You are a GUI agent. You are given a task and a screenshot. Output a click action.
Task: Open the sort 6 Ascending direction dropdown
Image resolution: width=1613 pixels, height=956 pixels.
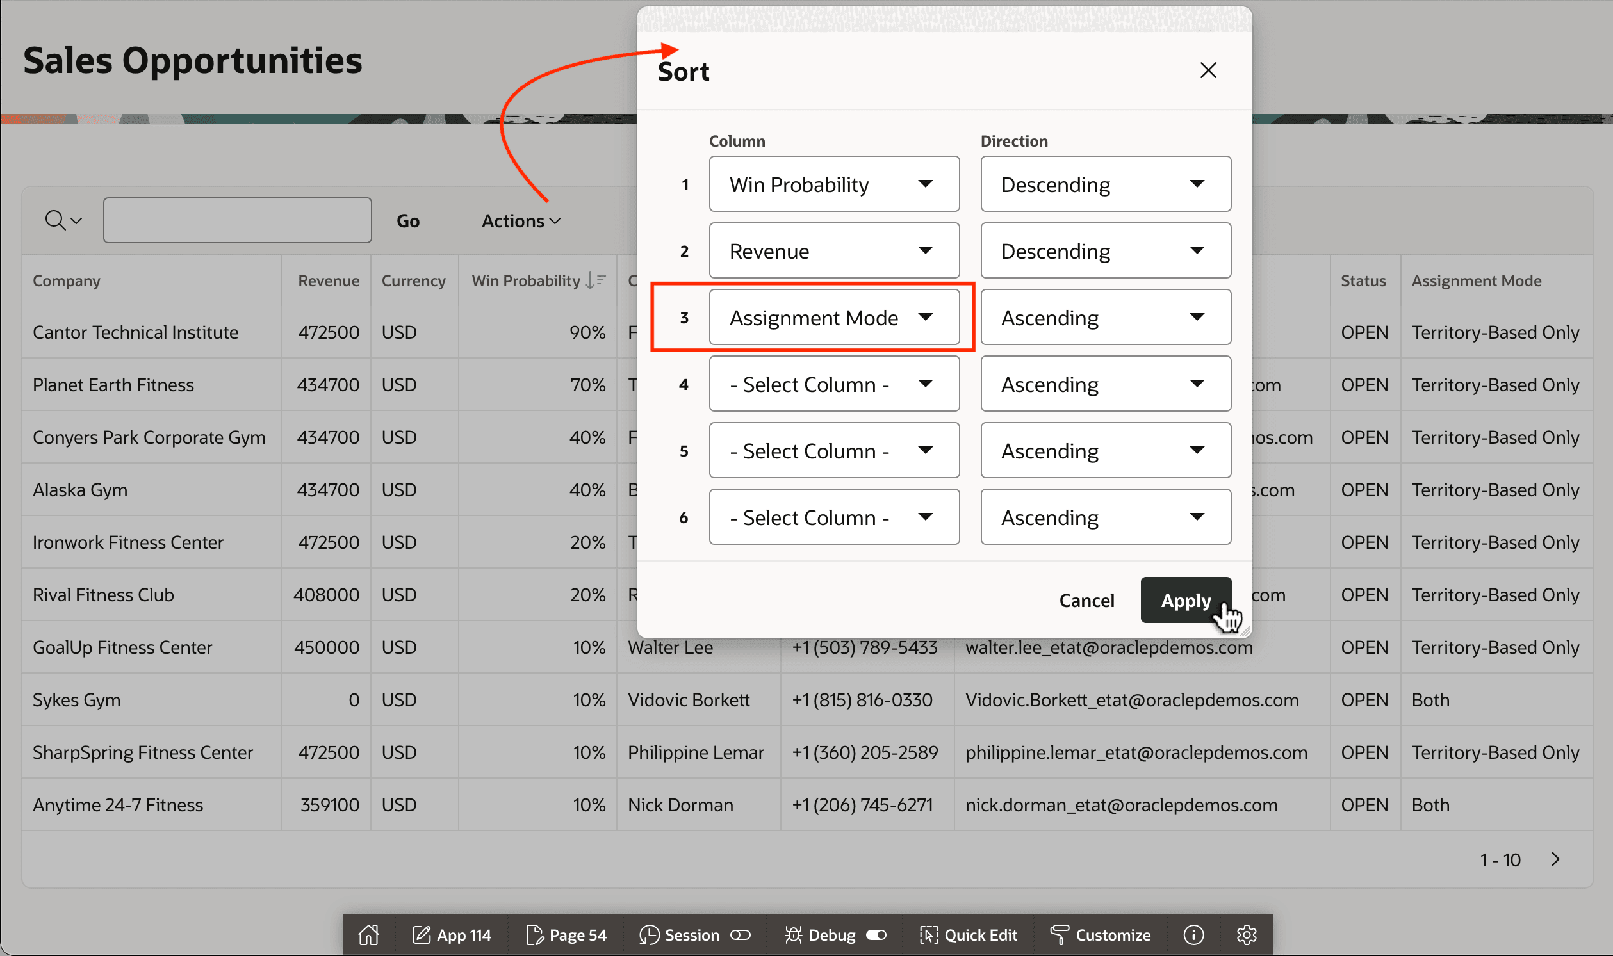pos(1105,517)
